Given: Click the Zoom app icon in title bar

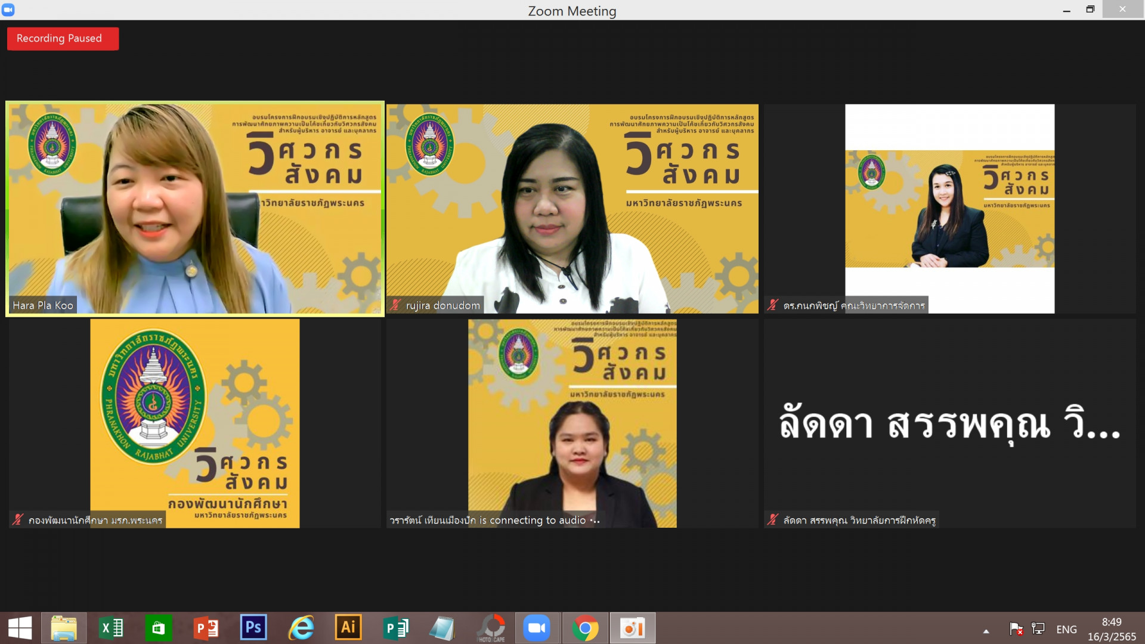Looking at the screenshot, I should pyautogui.click(x=8, y=10).
